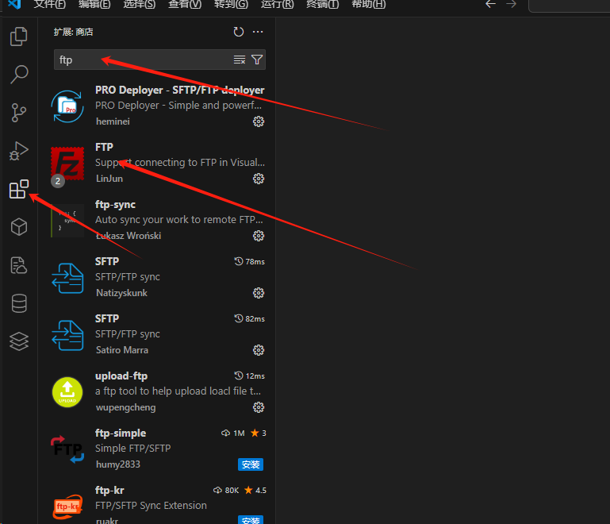Click the 1M download count on ftp-simple
Viewport: 610px width, 524px height.
click(x=233, y=433)
